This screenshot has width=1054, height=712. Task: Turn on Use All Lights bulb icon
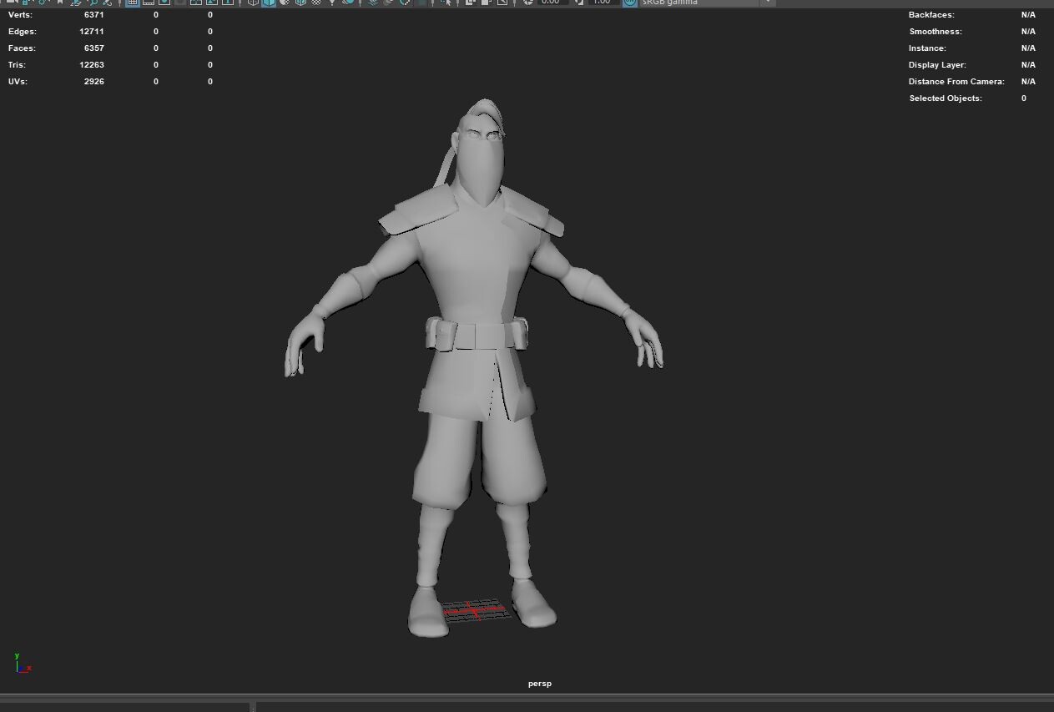332,3
